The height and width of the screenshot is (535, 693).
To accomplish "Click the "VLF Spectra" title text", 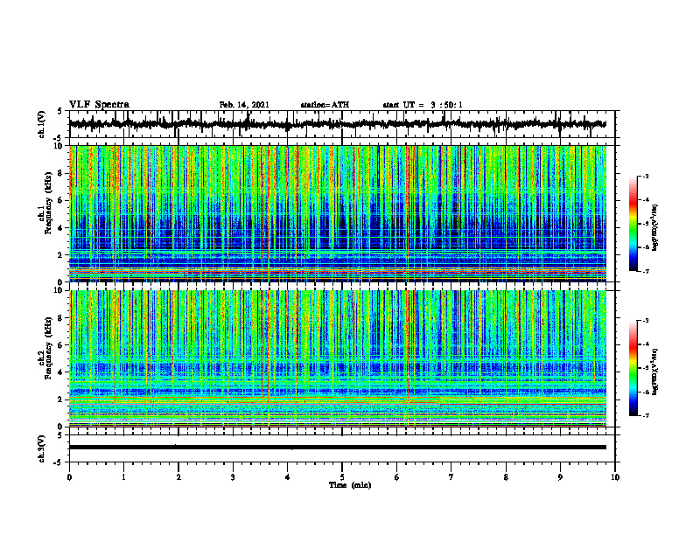I will (x=99, y=105).
